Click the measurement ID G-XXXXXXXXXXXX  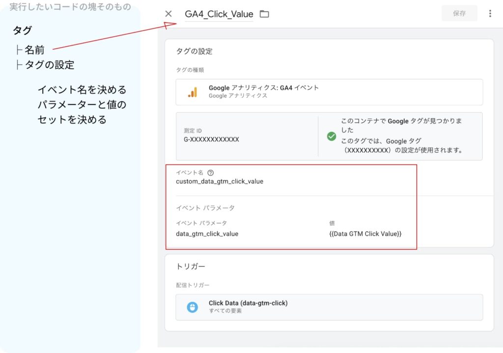coord(211,139)
